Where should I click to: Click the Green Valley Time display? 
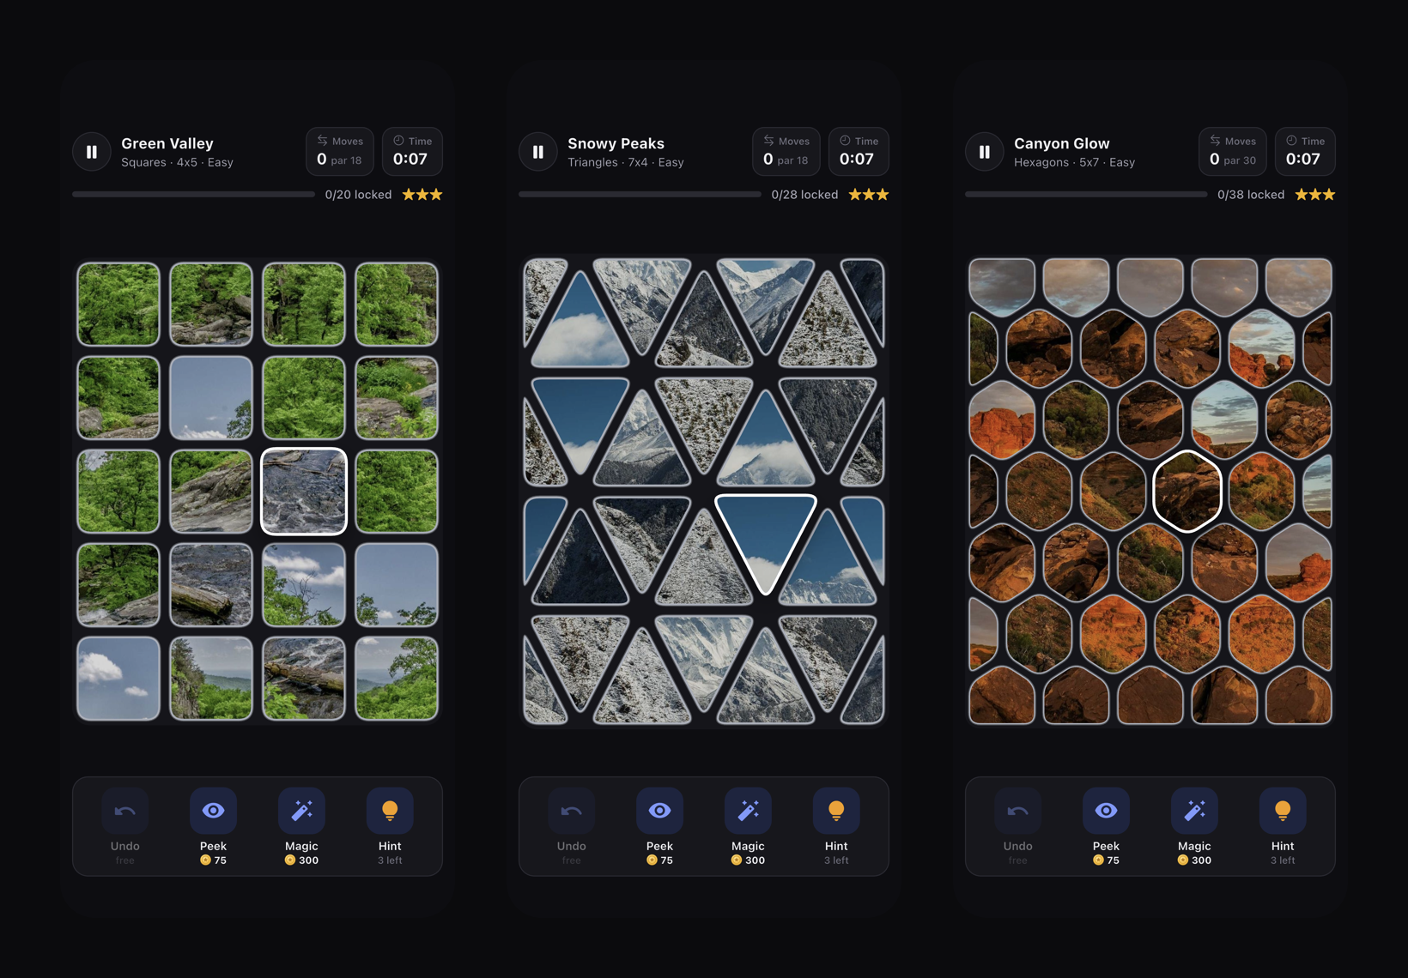412,152
